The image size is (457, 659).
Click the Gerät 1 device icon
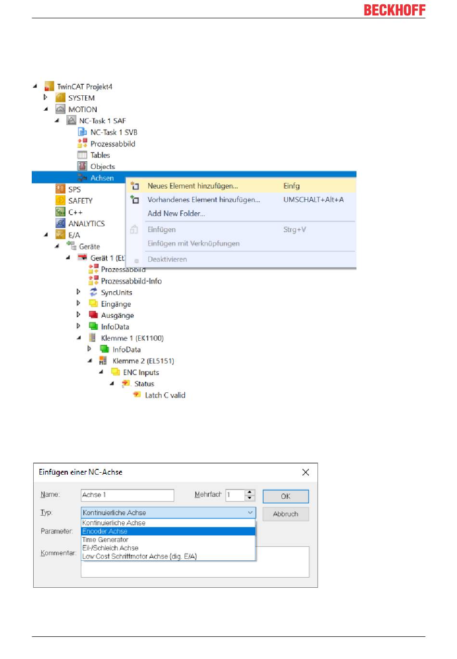(82, 258)
